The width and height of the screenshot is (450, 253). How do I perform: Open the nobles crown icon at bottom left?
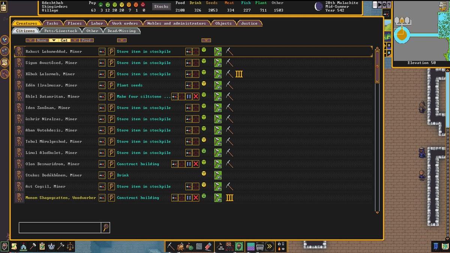point(51,246)
